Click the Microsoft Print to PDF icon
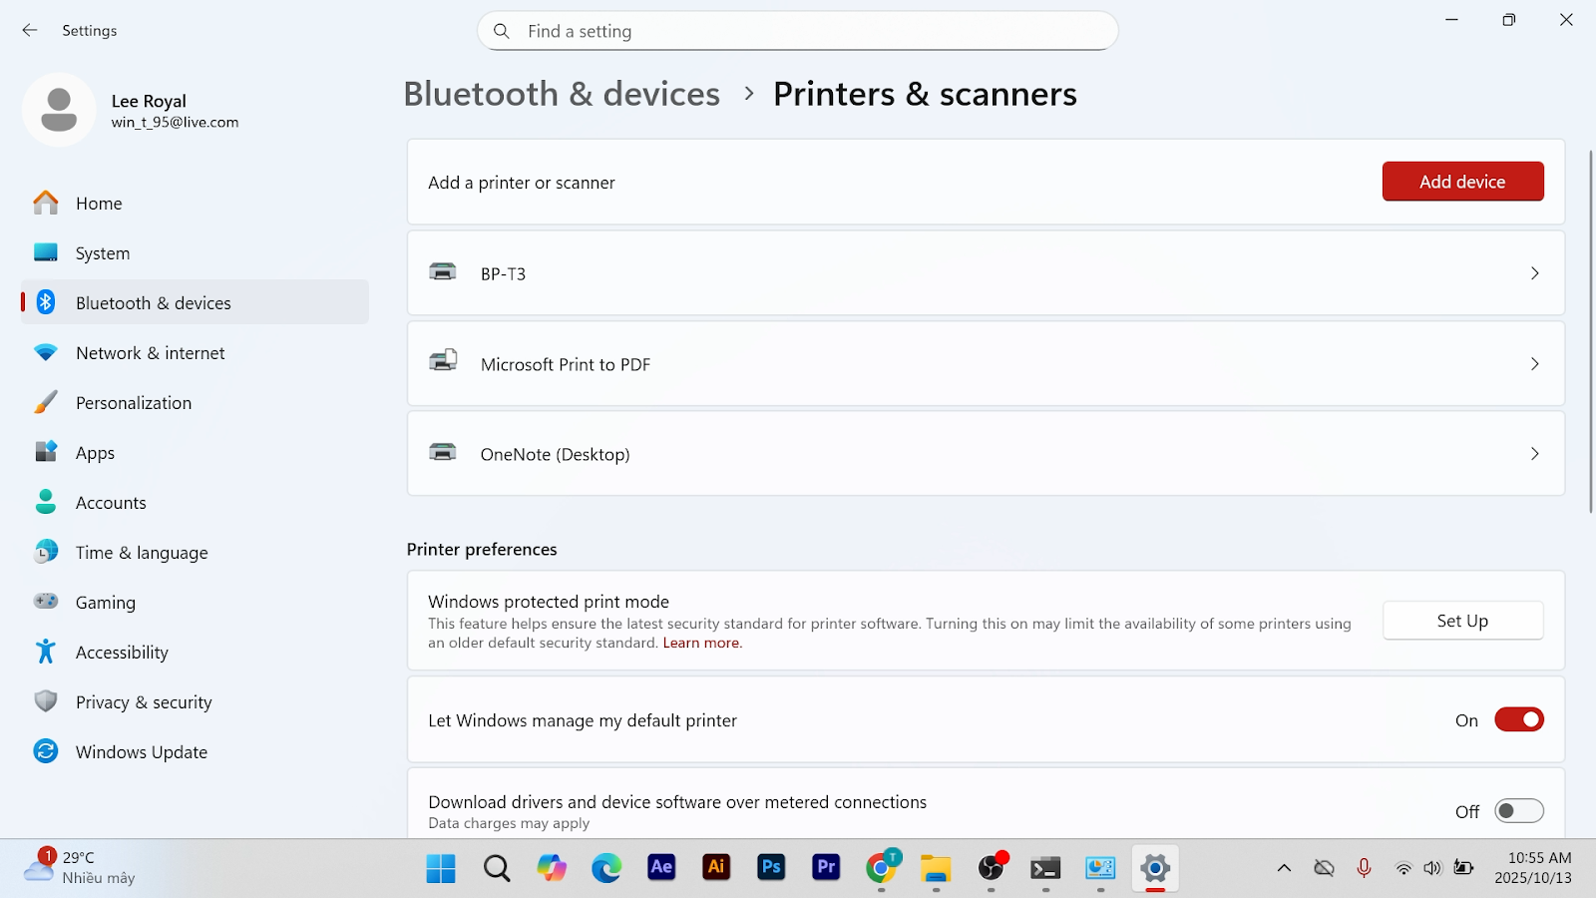 tap(443, 362)
